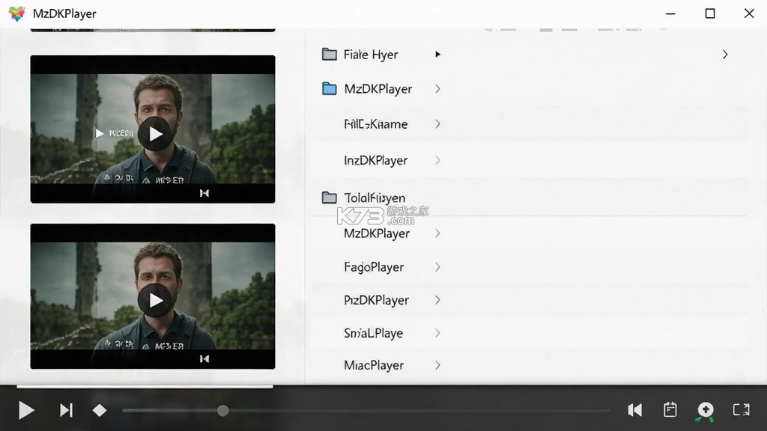The image size is (767, 431).
Task: Expand the chevron beside blue-folder MzDKPlayer
Action: [x=437, y=88]
